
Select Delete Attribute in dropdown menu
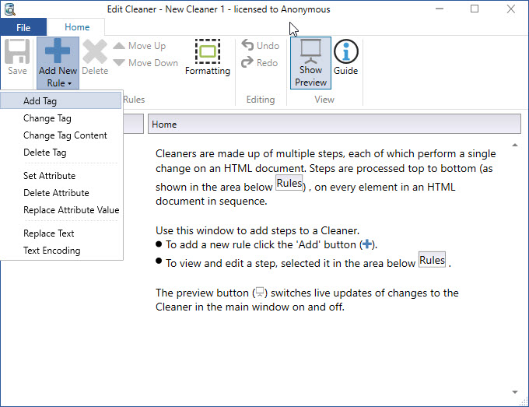click(x=56, y=193)
